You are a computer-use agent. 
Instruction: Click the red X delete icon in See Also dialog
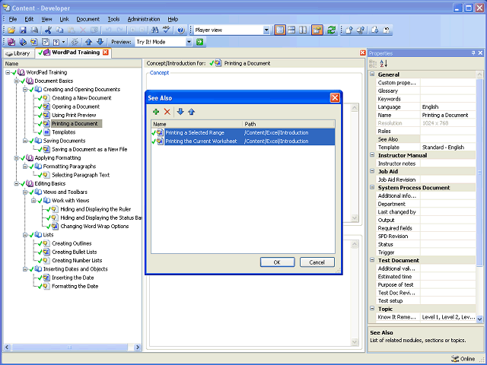[167, 112]
